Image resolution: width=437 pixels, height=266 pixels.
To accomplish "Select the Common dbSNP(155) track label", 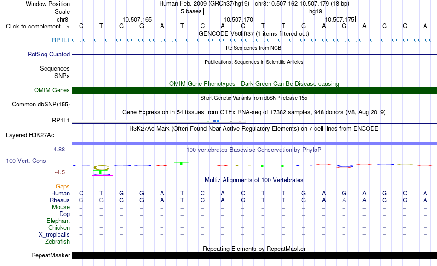I will pos(40,104).
